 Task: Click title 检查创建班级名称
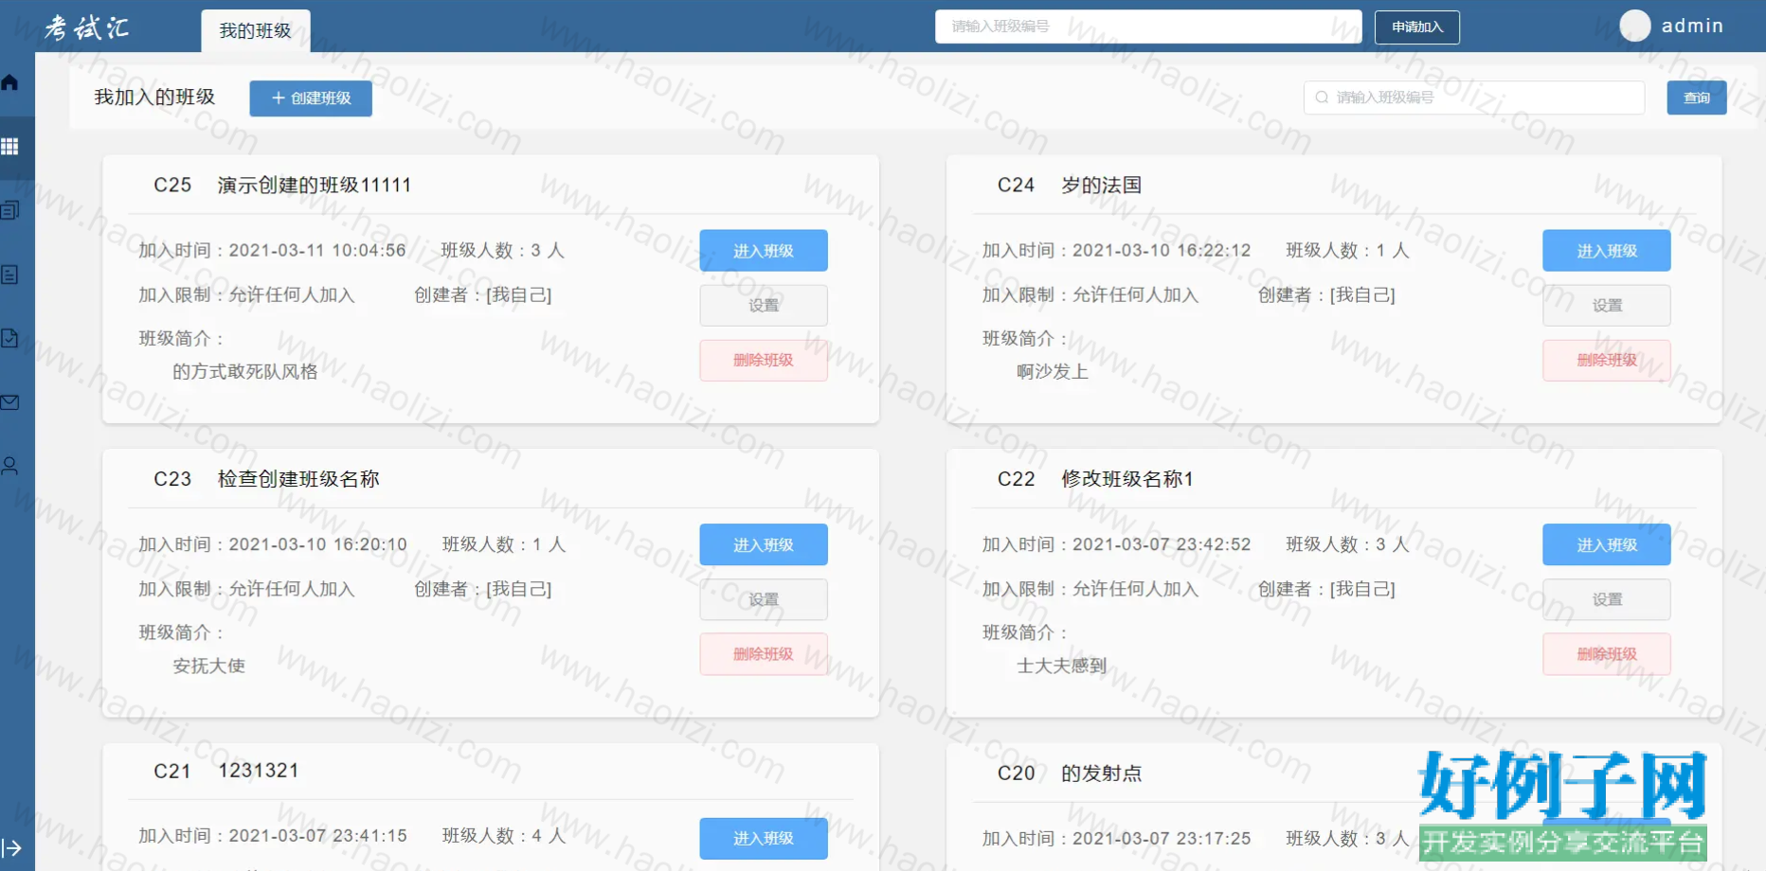coord(298,479)
